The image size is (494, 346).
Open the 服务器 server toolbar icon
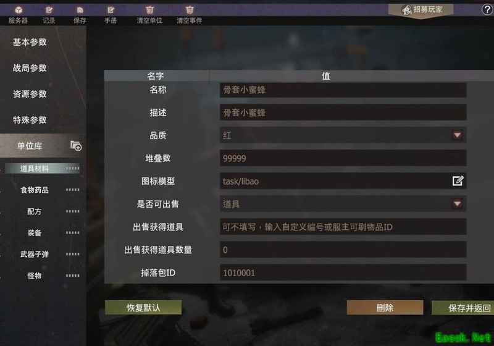tap(19, 10)
